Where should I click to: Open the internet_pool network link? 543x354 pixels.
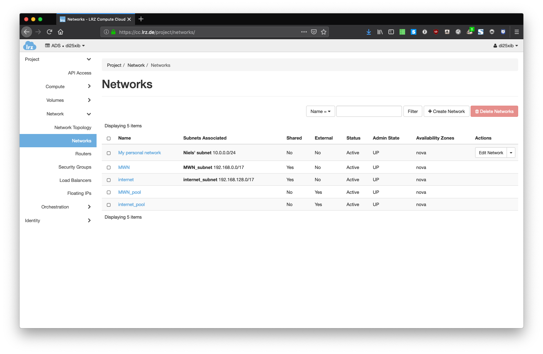tap(131, 205)
